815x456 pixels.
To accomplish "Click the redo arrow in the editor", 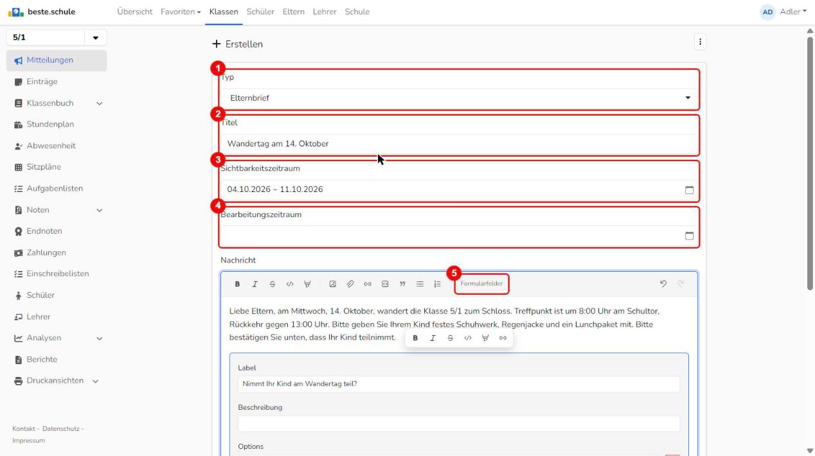I will coord(681,284).
